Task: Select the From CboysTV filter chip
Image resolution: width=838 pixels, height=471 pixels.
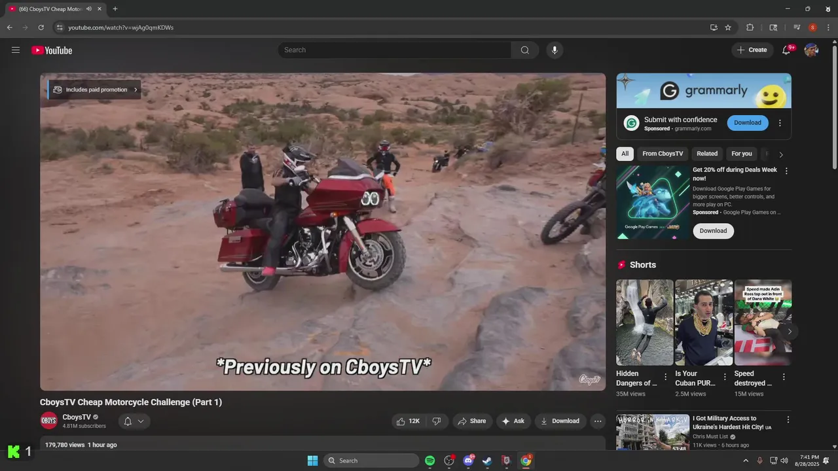Action: (x=663, y=154)
